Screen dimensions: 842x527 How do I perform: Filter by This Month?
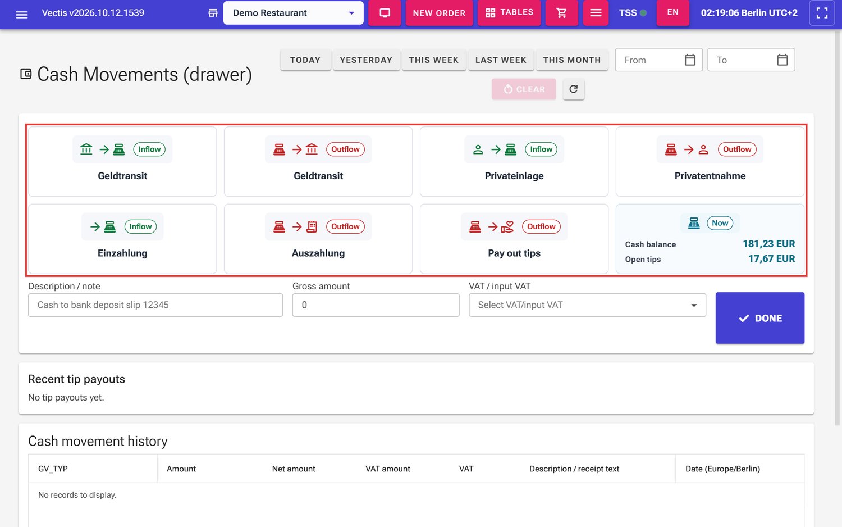point(572,60)
